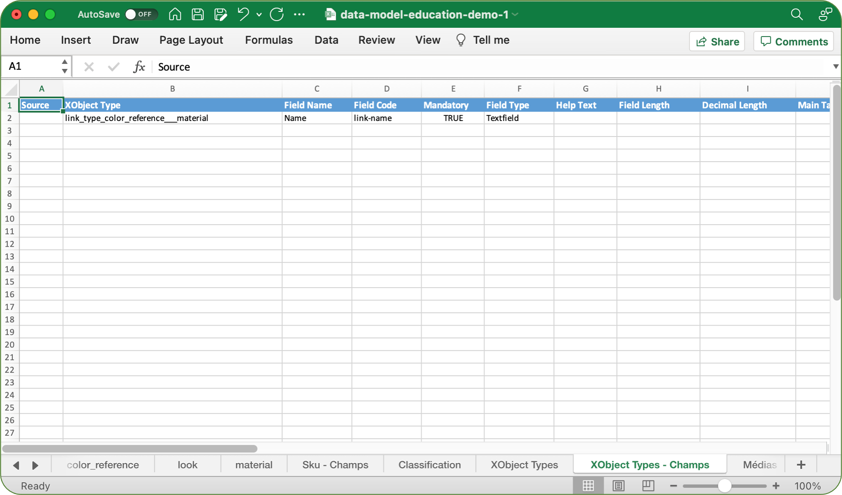Open the Review ribbon tab
This screenshot has height=495, width=842.
pos(377,40)
